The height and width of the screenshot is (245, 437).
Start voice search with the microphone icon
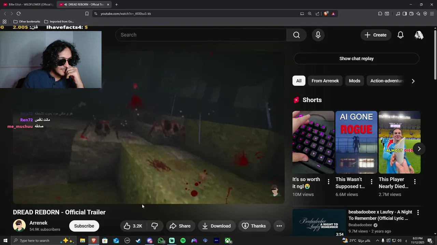click(x=318, y=35)
